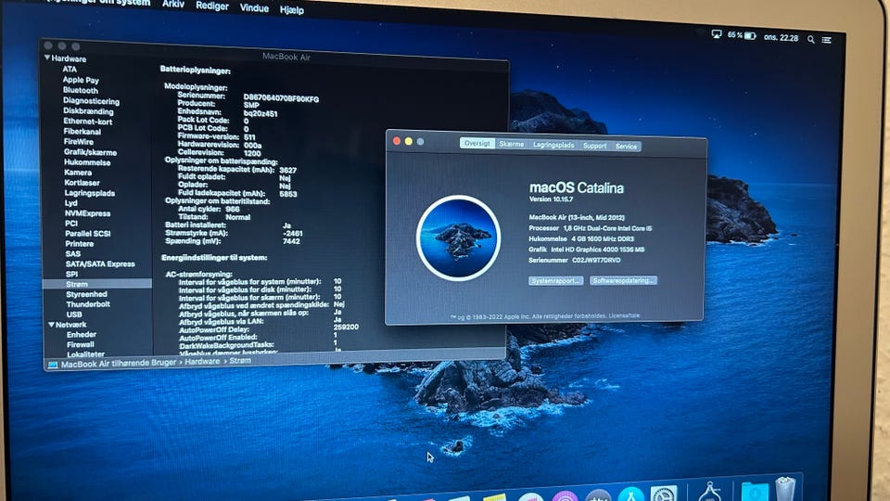This screenshot has height=501, width=890.
Task: Select Kortlæser in the sidebar
Action: click(x=83, y=183)
